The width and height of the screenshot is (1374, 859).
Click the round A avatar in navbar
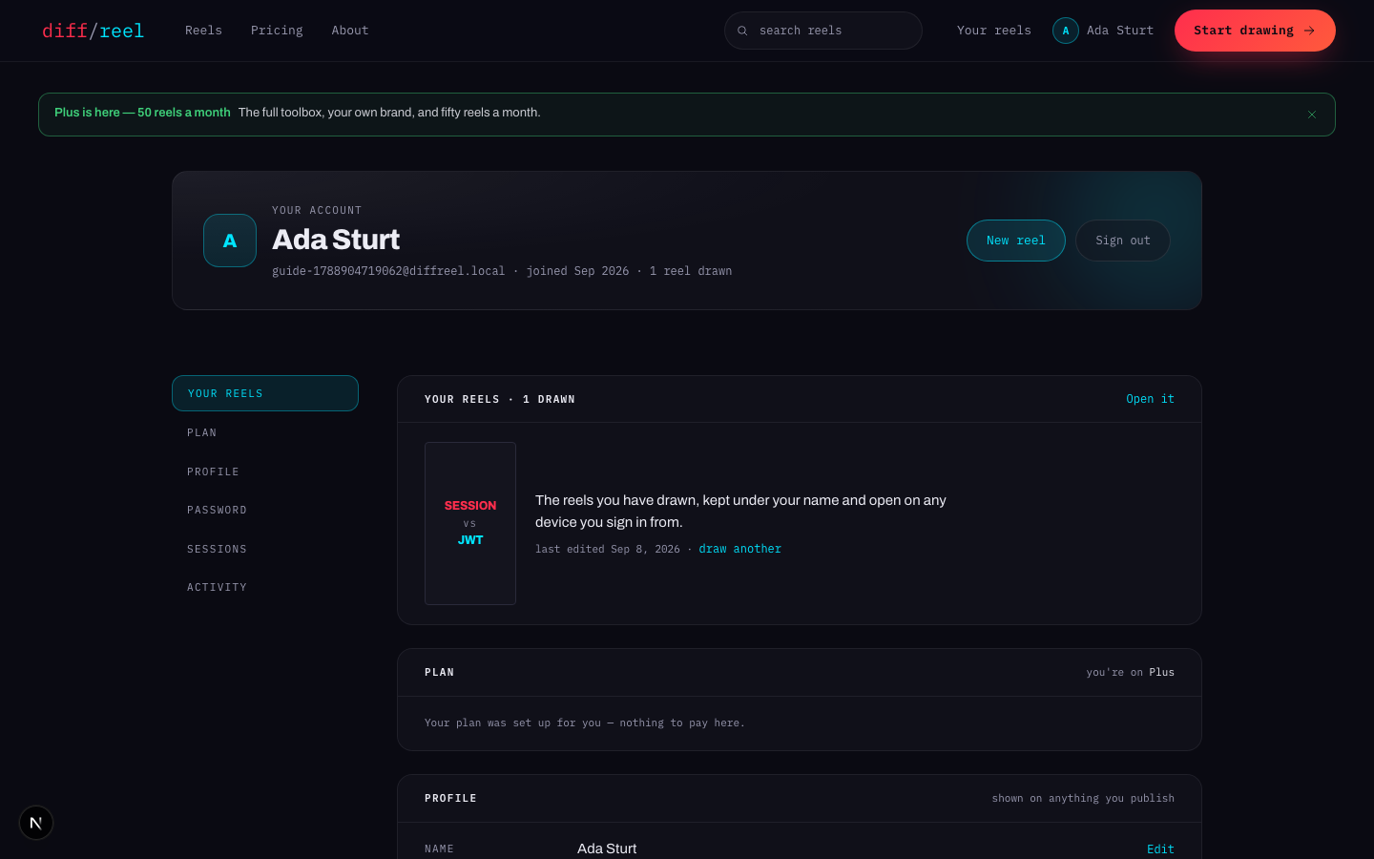point(1066,31)
